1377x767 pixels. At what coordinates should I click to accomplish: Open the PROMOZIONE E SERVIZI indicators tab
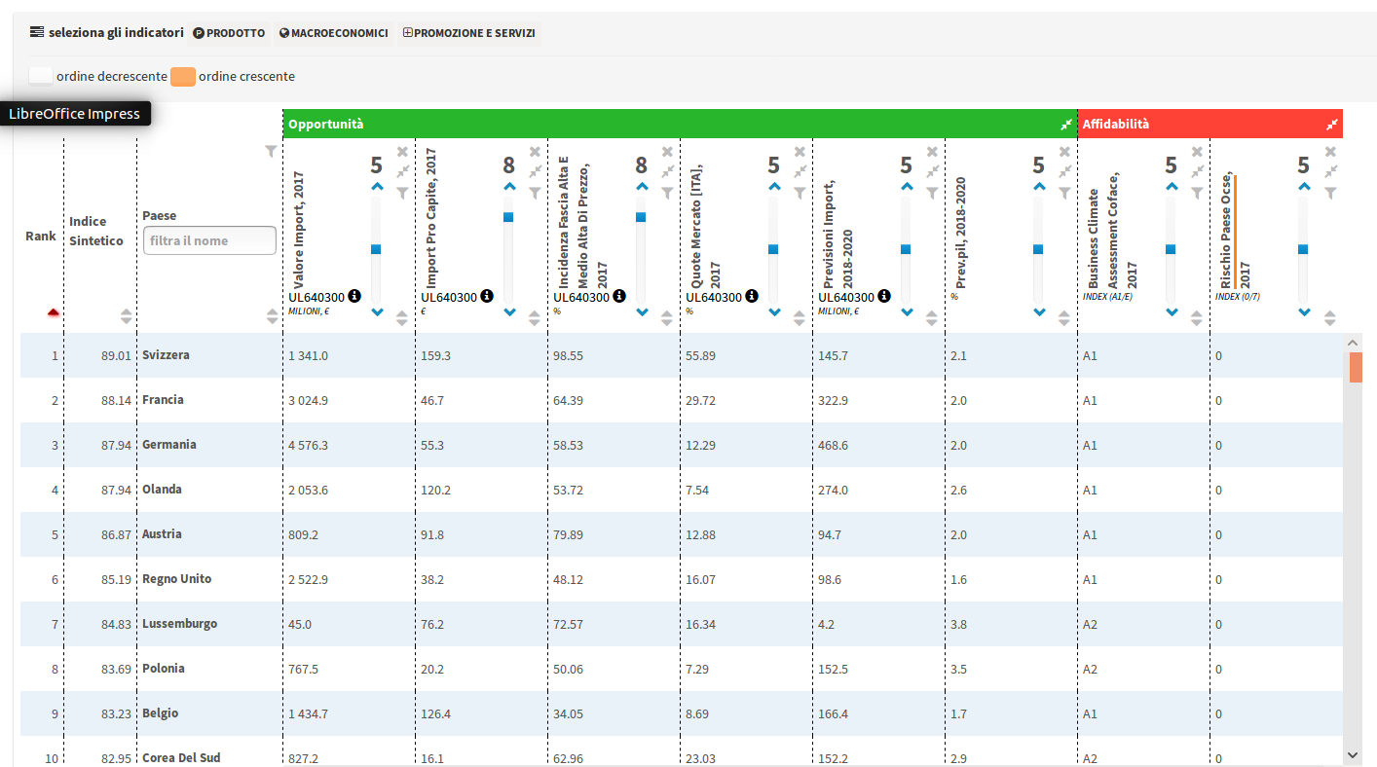[x=468, y=33]
